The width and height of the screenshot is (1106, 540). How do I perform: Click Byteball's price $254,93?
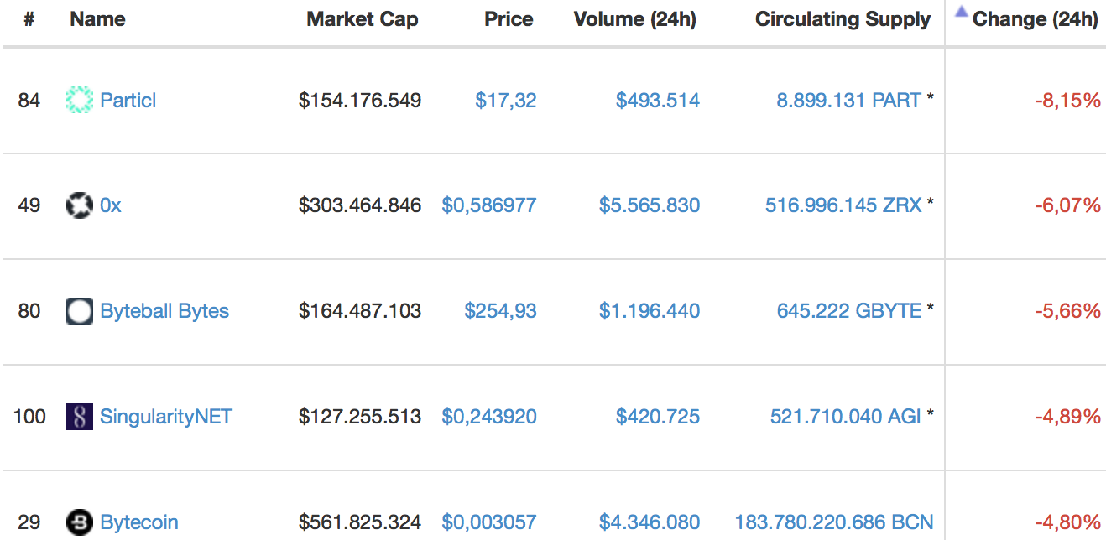(x=500, y=311)
